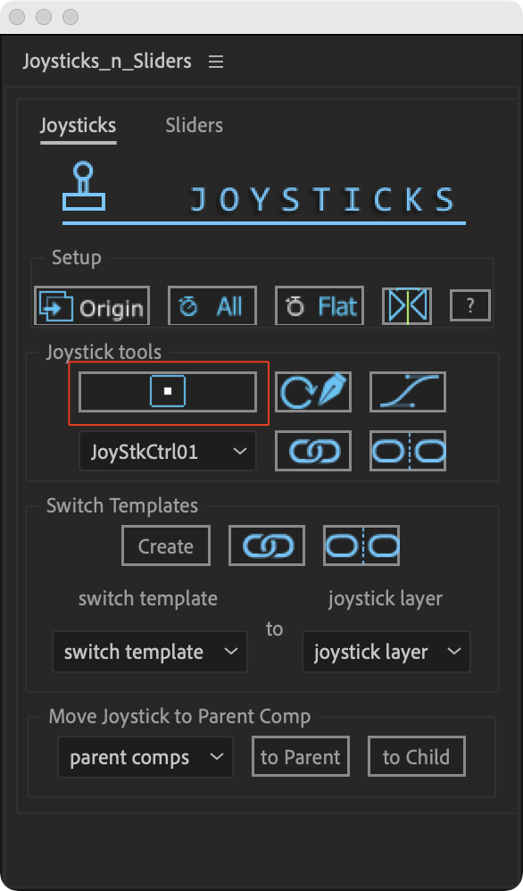523x891 pixels.
Task: Expand the parent comps dropdown
Action: (145, 757)
